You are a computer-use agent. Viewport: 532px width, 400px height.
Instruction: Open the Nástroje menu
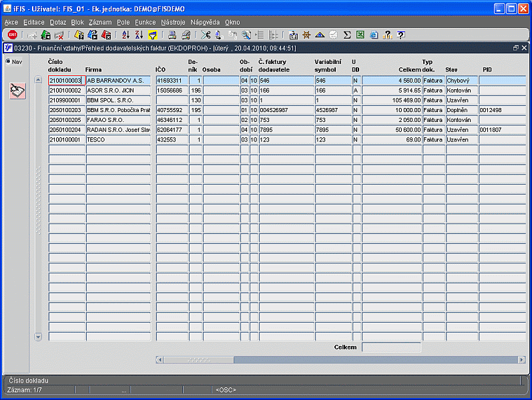173,23
